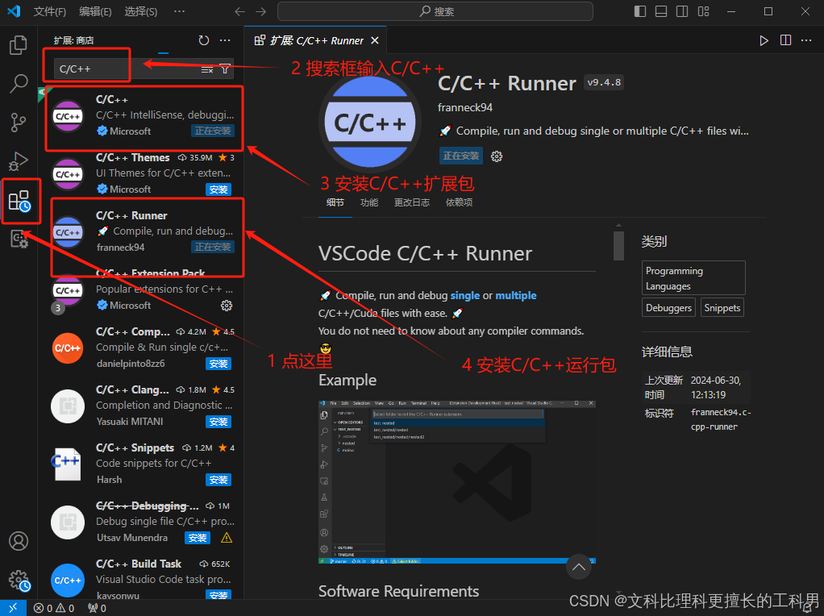Install the C/C++ Debugging extension by Utsav

tap(198, 538)
